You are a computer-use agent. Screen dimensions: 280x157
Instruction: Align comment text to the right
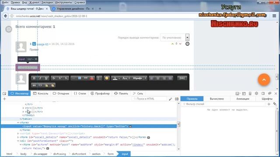[164, 78]
